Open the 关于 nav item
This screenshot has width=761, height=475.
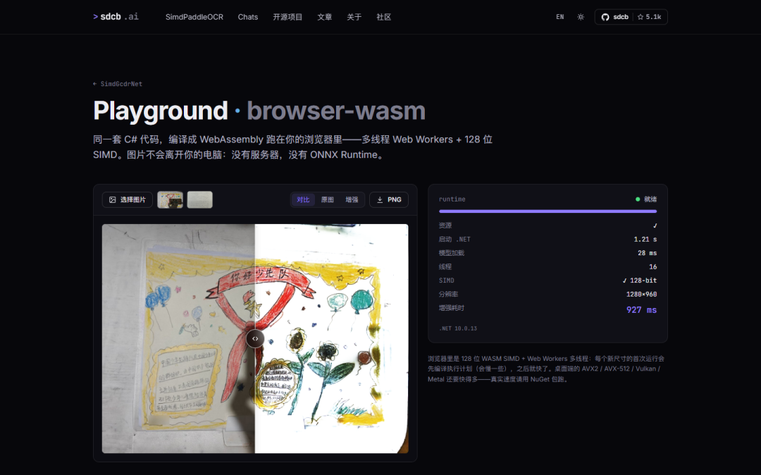coord(354,17)
